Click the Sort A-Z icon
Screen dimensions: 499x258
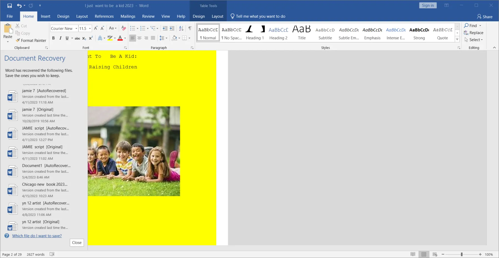[181, 28]
